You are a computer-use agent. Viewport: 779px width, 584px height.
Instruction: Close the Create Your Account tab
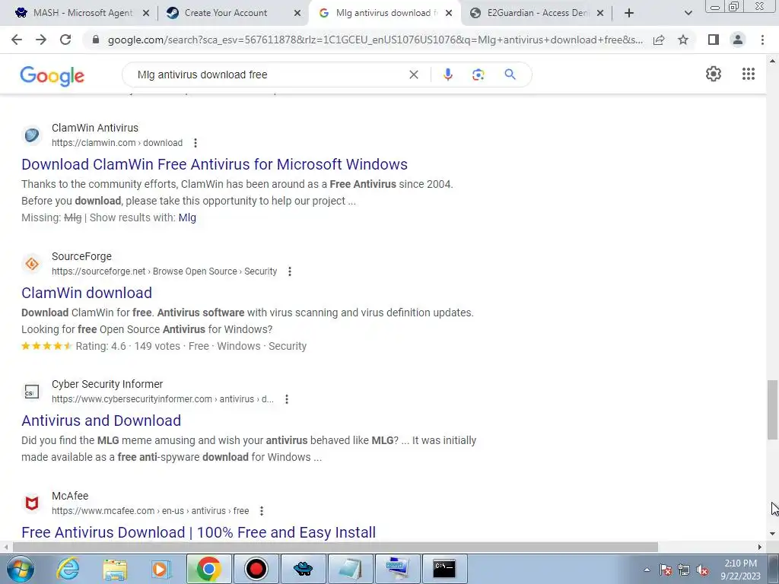pos(297,13)
